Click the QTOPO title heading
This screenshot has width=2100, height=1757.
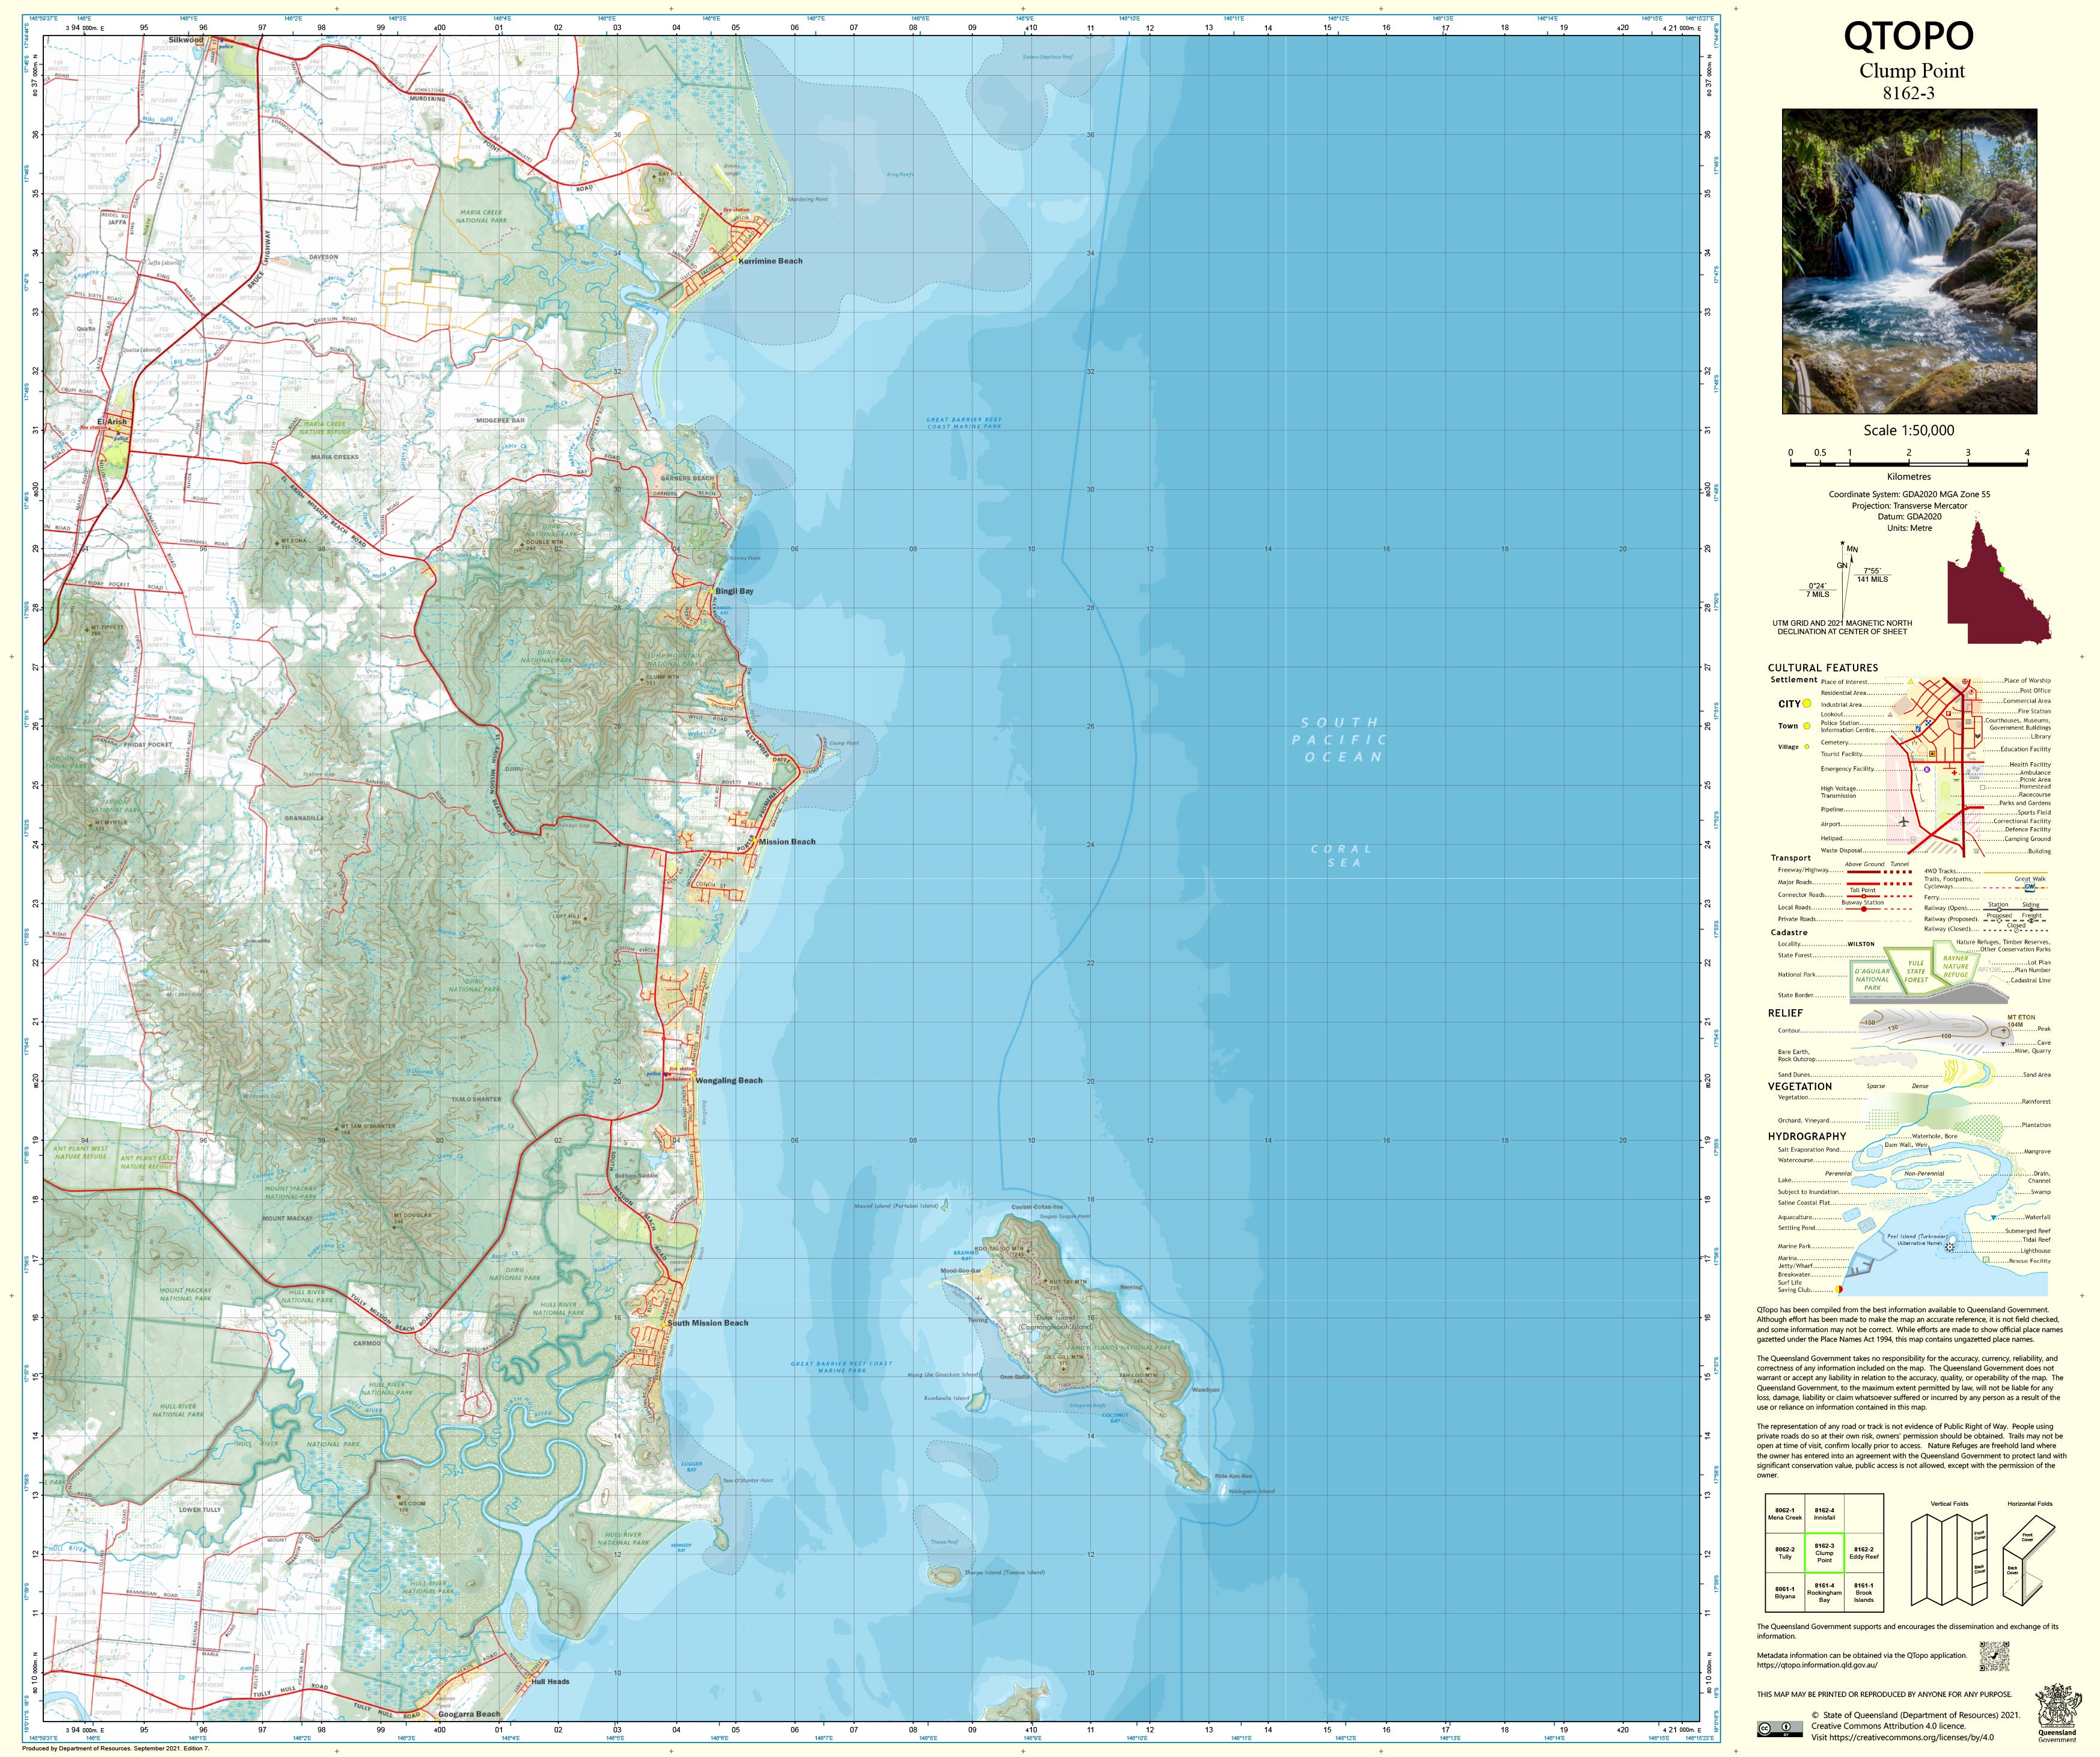pyautogui.click(x=1908, y=36)
